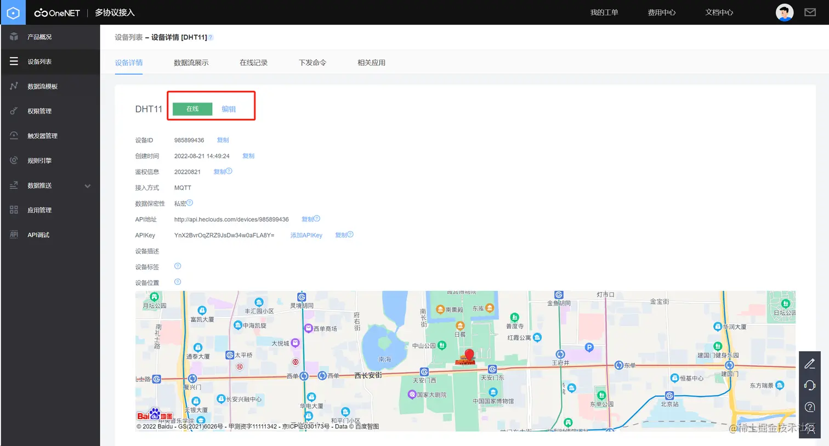The height and width of the screenshot is (446, 829).
Task: Open the pencil feedback icon in floating sidebar
Action: [x=810, y=364]
